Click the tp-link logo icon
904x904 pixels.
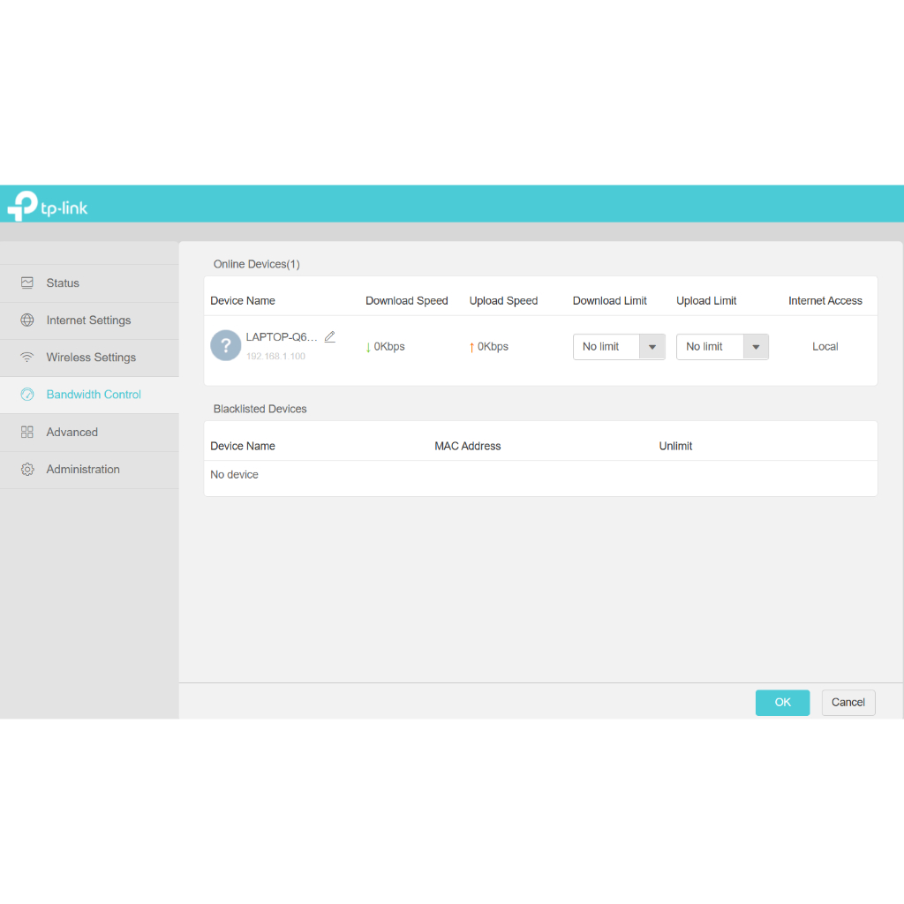[22, 206]
